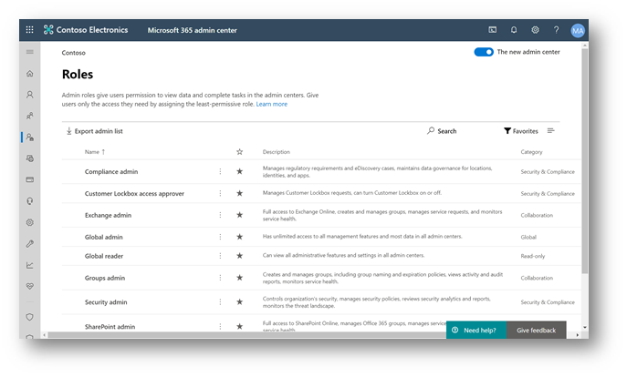Open more options for Security admin
The height and width of the screenshot is (377, 627).
tap(220, 301)
